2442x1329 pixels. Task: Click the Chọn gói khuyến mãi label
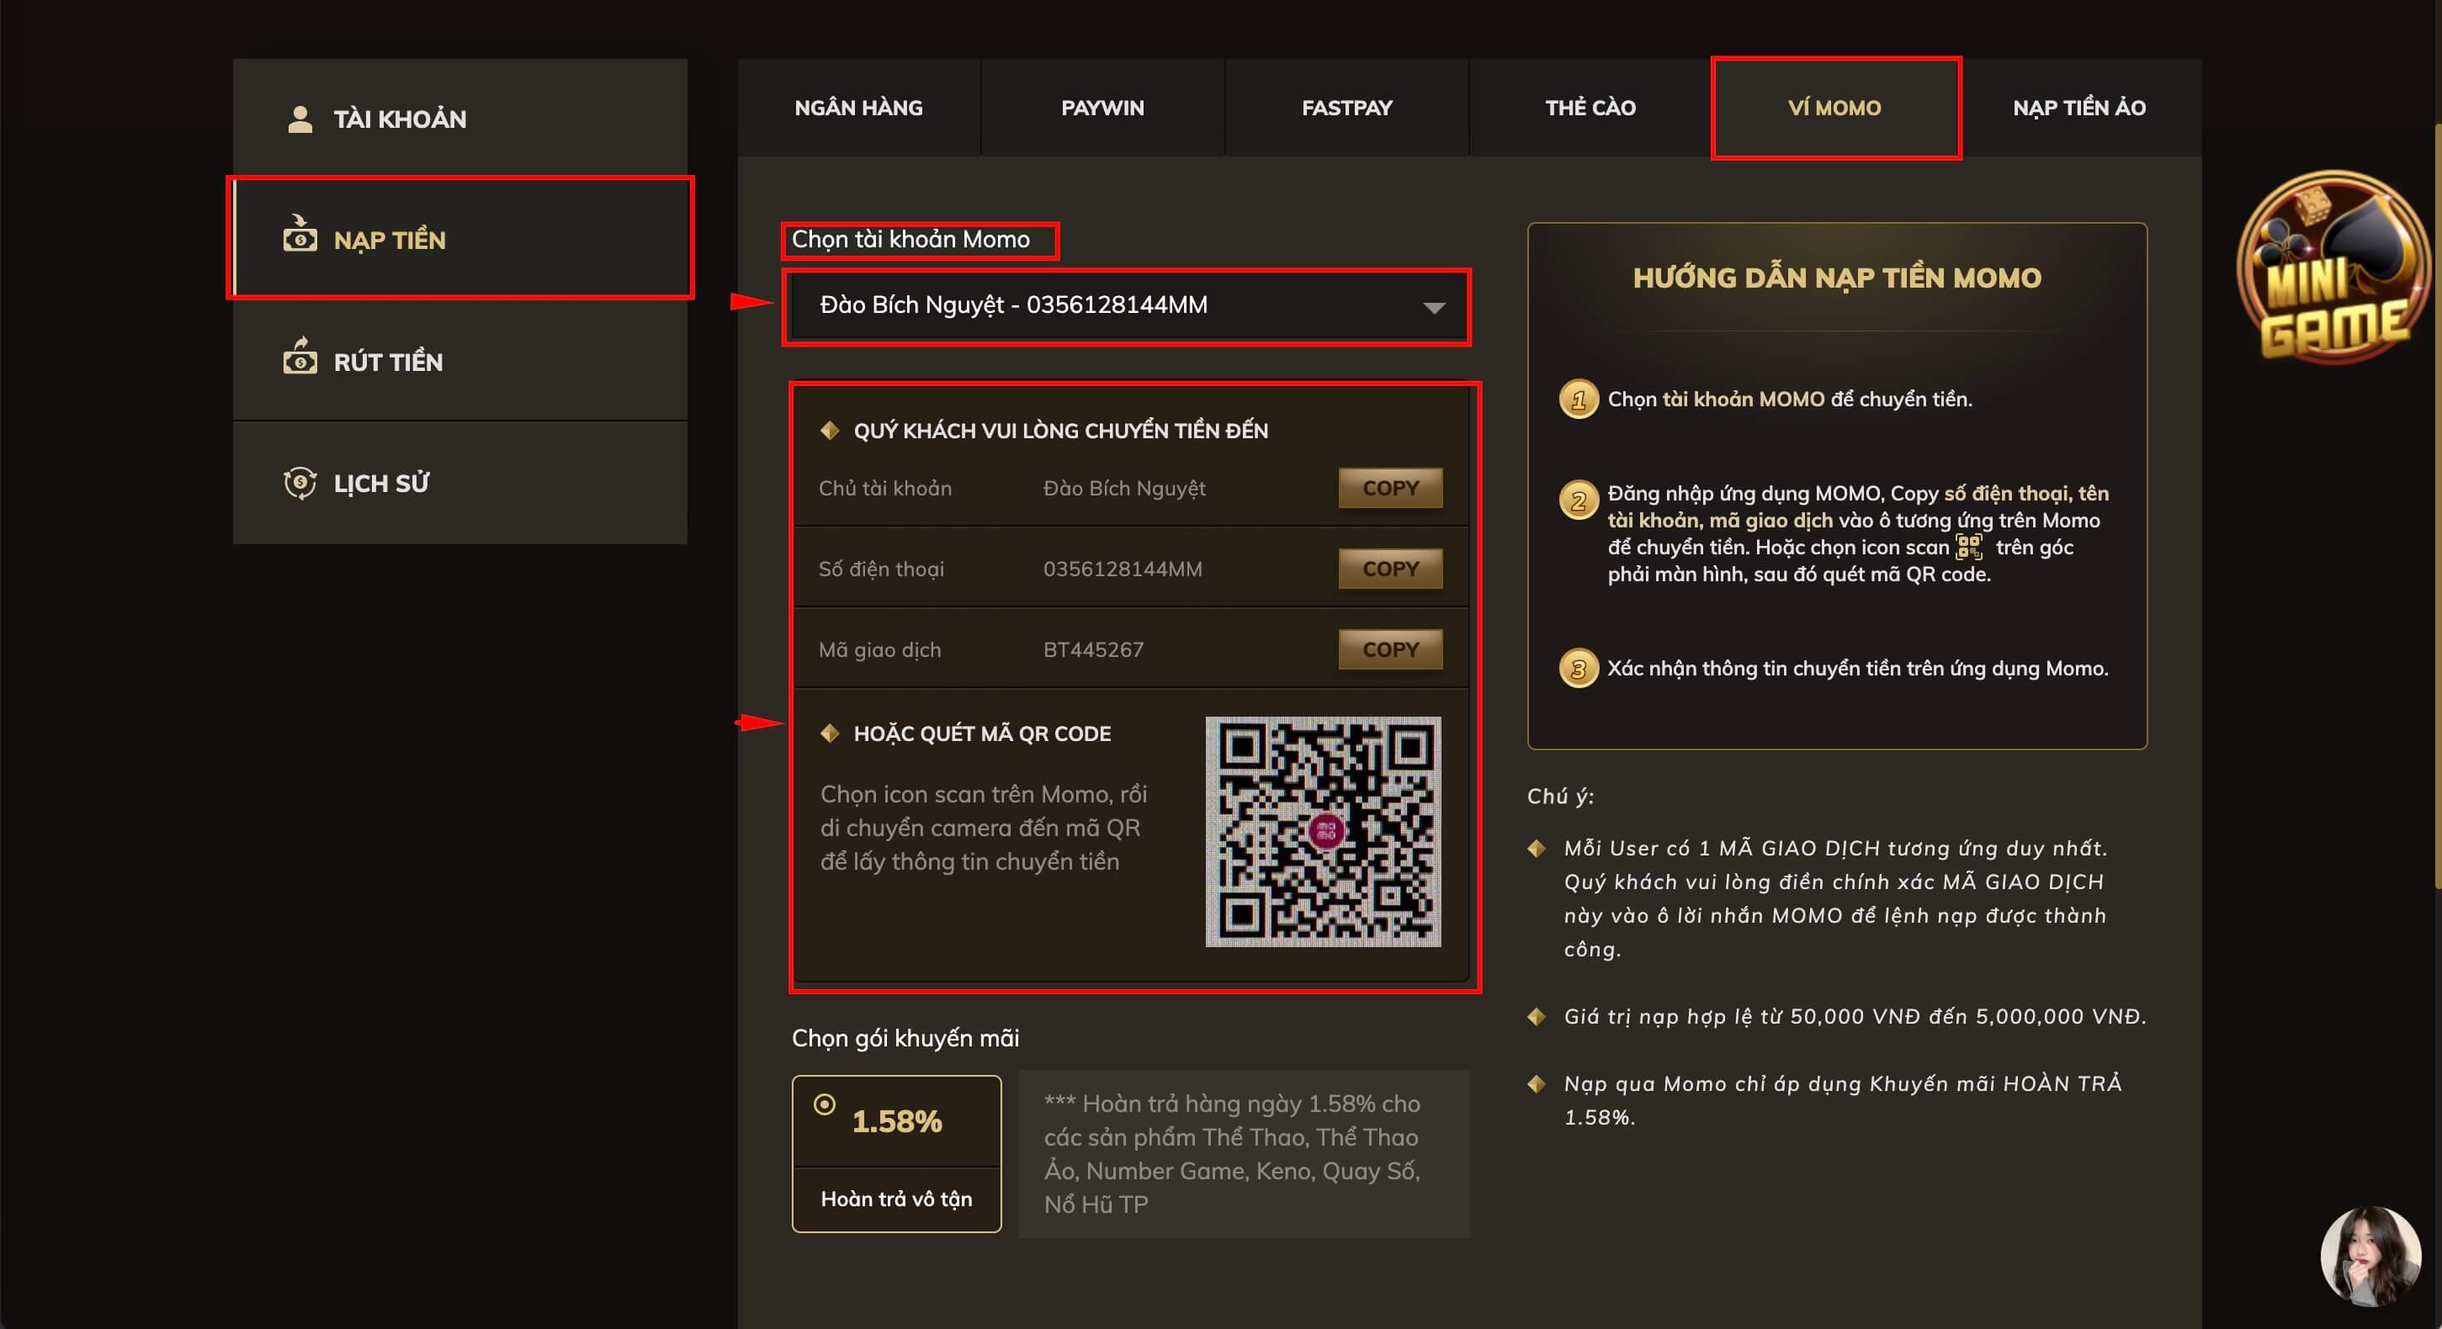coord(905,1038)
